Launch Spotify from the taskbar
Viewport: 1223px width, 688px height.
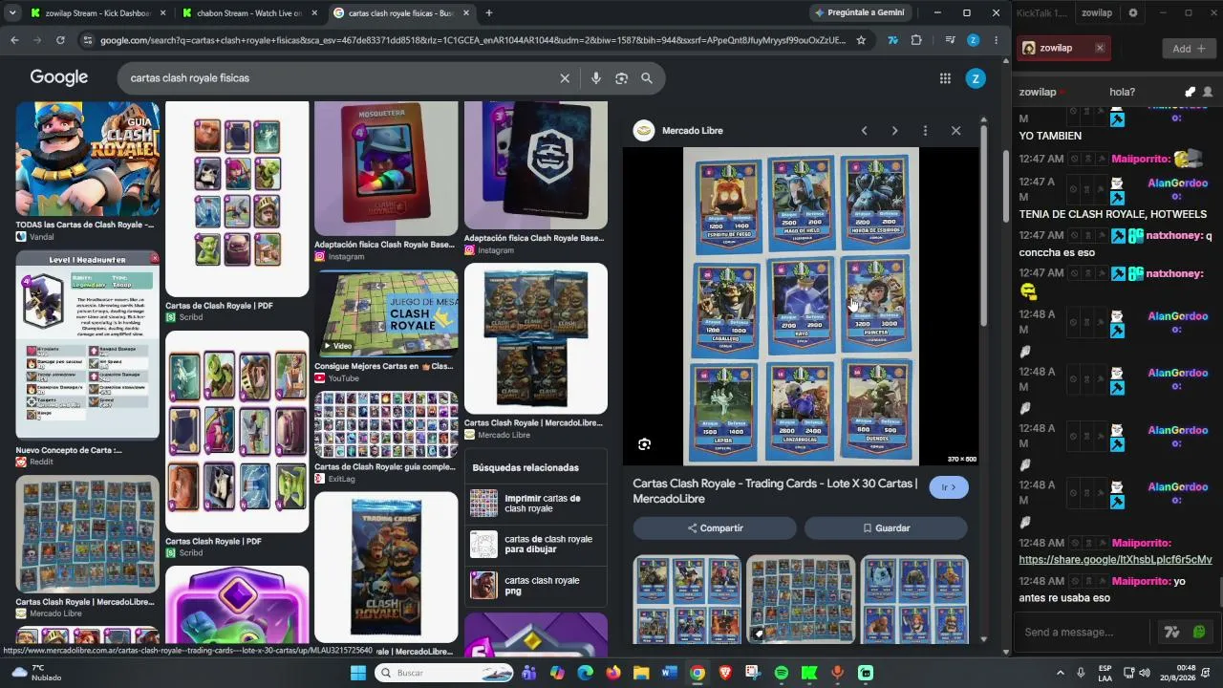[782, 673]
